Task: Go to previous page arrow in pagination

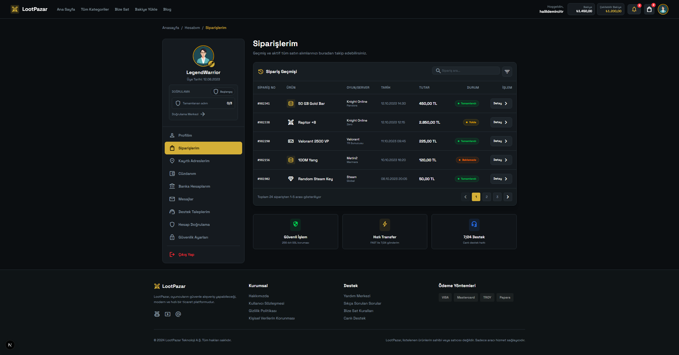Action: coord(465,197)
